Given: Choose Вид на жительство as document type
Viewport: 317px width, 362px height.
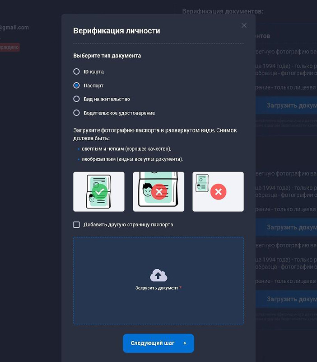Looking at the screenshot, I should pos(76,99).
